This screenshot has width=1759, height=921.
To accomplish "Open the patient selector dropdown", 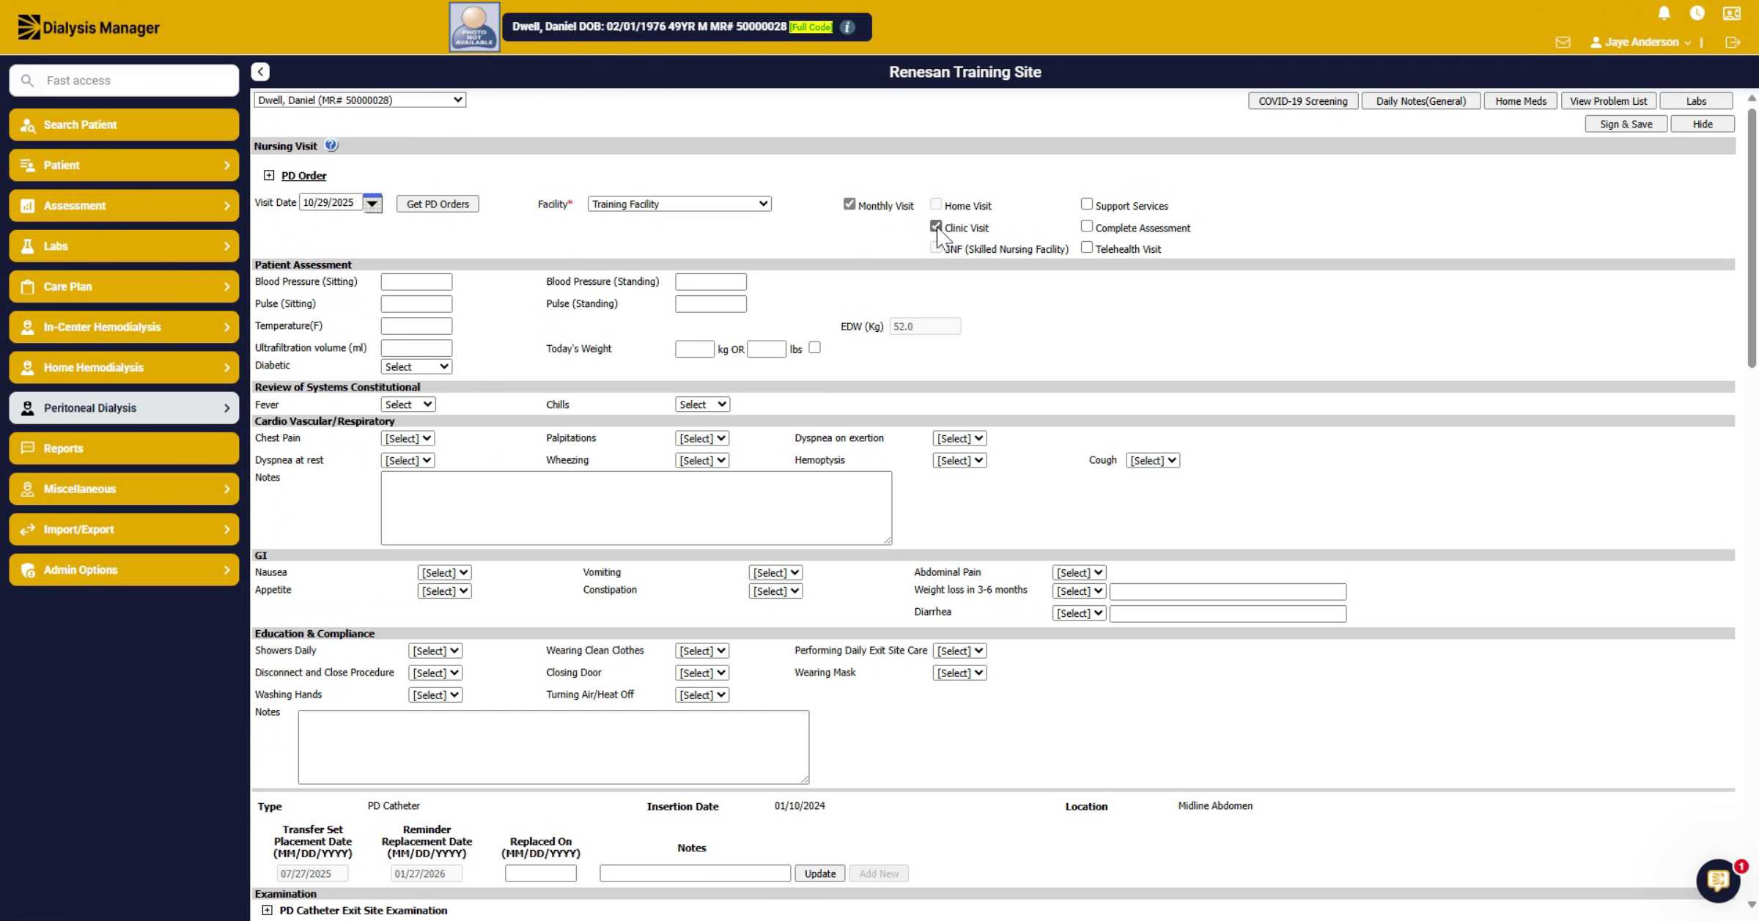I will pyautogui.click(x=360, y=100).
